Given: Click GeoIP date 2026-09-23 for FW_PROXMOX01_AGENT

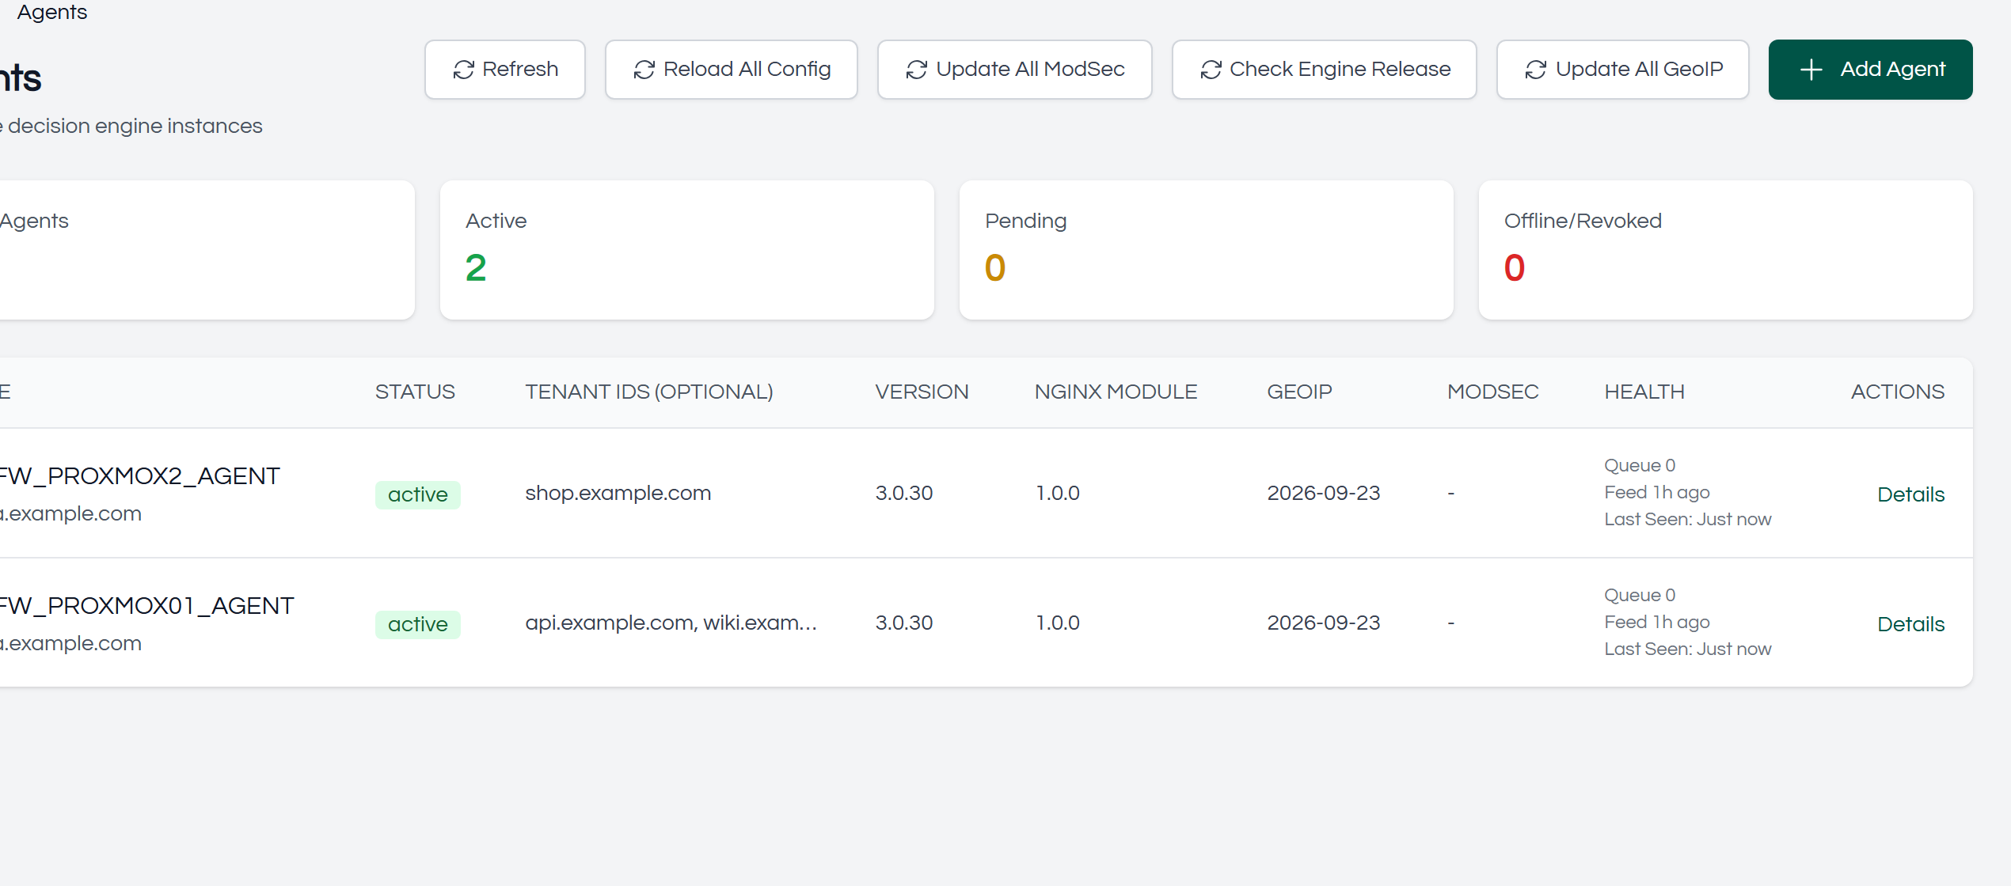Looking at the screenshot, I should point(1324,623).
